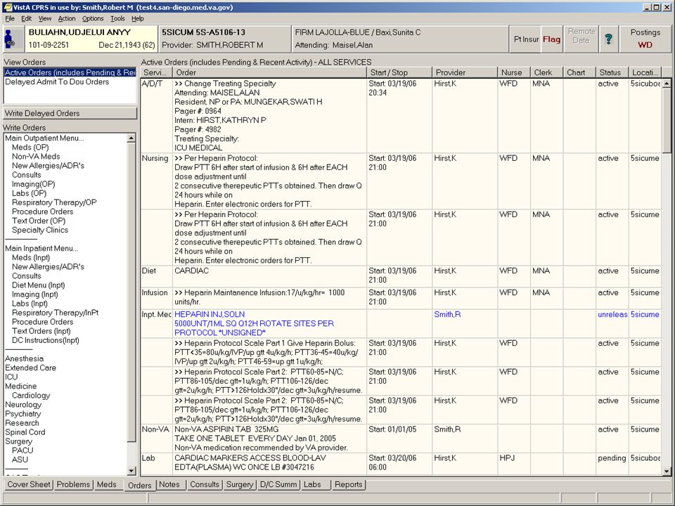Viewport: 675px width, 506px height.
Task: Click the question mark help icon
Action: [608, 39]
